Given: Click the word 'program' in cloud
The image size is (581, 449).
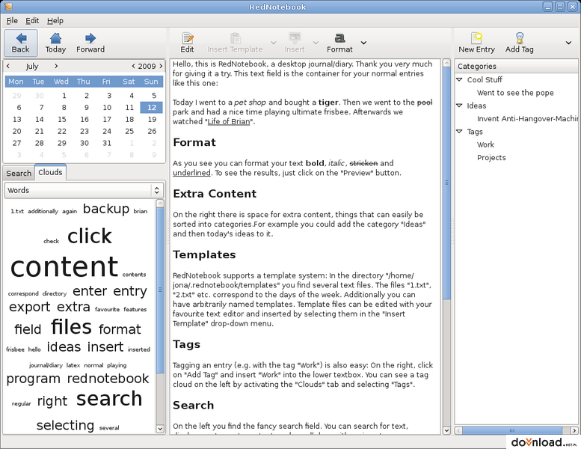Looking at the screenshot, I should point(34,379).
